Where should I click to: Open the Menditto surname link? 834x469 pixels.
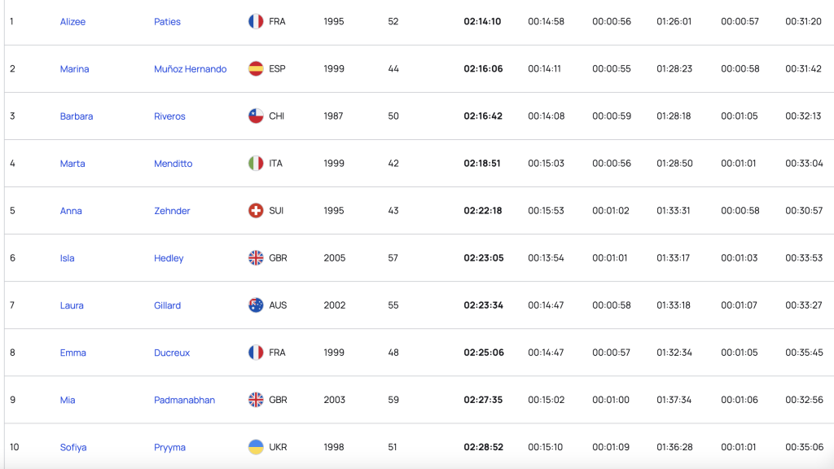pyautogui.click(x=173, y=164)
